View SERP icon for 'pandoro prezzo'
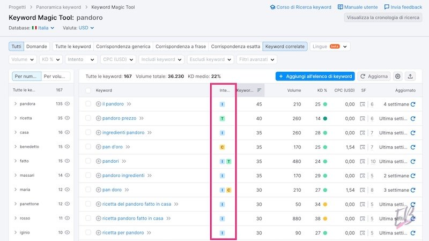 coord(363,118)
